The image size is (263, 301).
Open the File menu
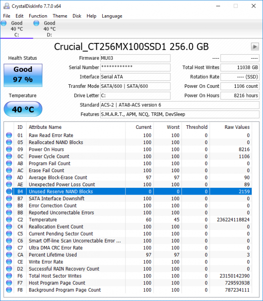[x=7, y=16]
